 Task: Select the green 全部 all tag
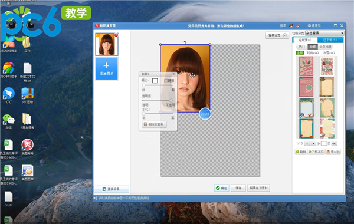click(300, 53)
